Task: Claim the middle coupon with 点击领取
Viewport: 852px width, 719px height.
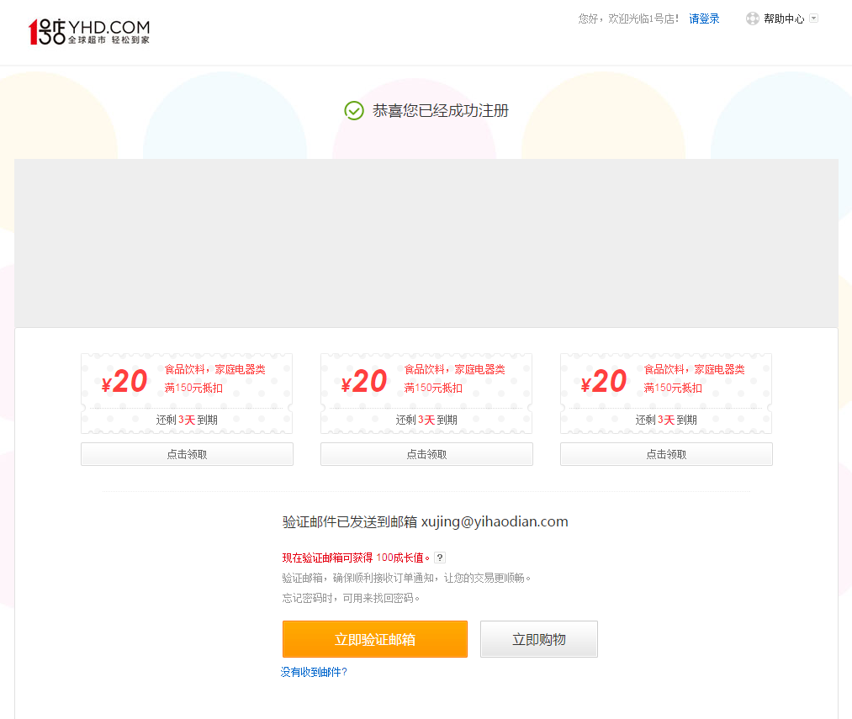Action: coord(426,454)
